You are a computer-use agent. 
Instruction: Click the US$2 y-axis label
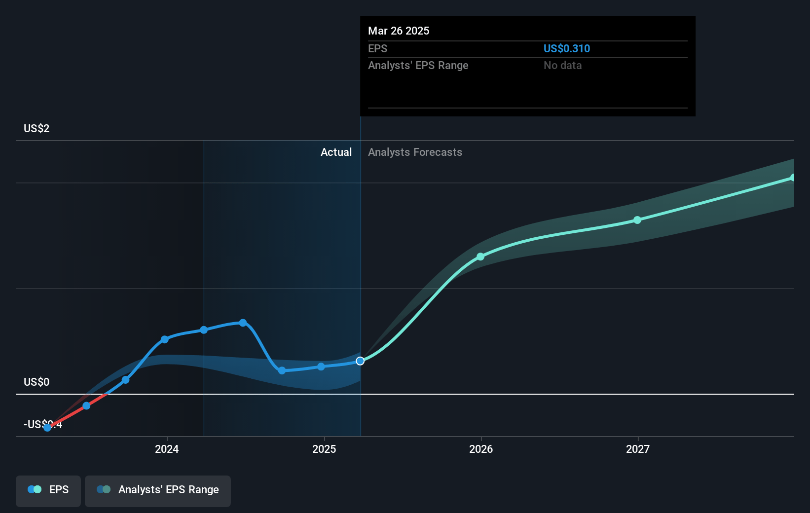pos(37,129)
